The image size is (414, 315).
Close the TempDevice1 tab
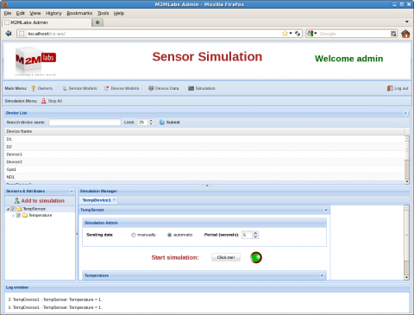point(114,199)
